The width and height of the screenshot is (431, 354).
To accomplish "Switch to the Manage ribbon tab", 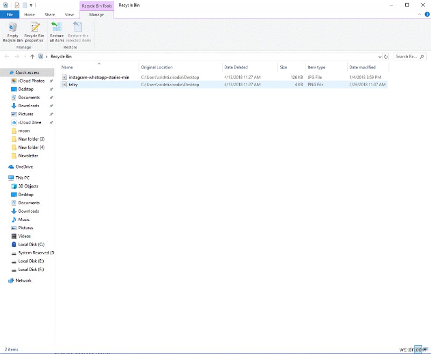I will pyautogui.click(x=96, y=15).
